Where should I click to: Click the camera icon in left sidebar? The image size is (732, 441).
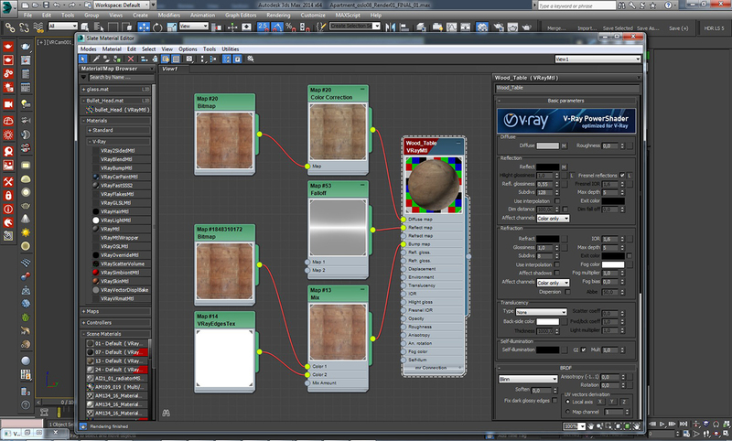coord(8,104)
